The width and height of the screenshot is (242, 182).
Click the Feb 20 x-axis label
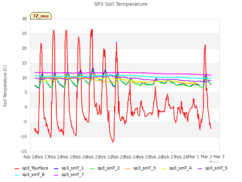(x=81, y=157)
